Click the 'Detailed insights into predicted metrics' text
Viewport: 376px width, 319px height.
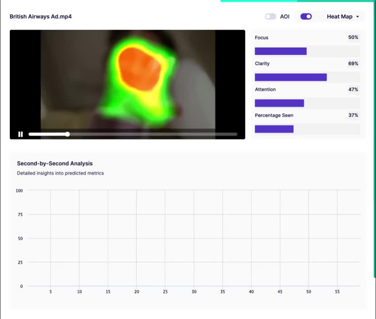61,173
